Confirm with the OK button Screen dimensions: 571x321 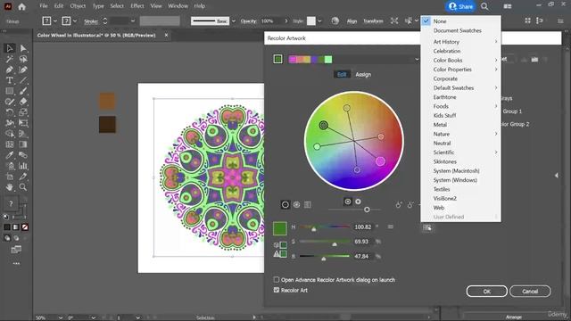coord(487,292)
